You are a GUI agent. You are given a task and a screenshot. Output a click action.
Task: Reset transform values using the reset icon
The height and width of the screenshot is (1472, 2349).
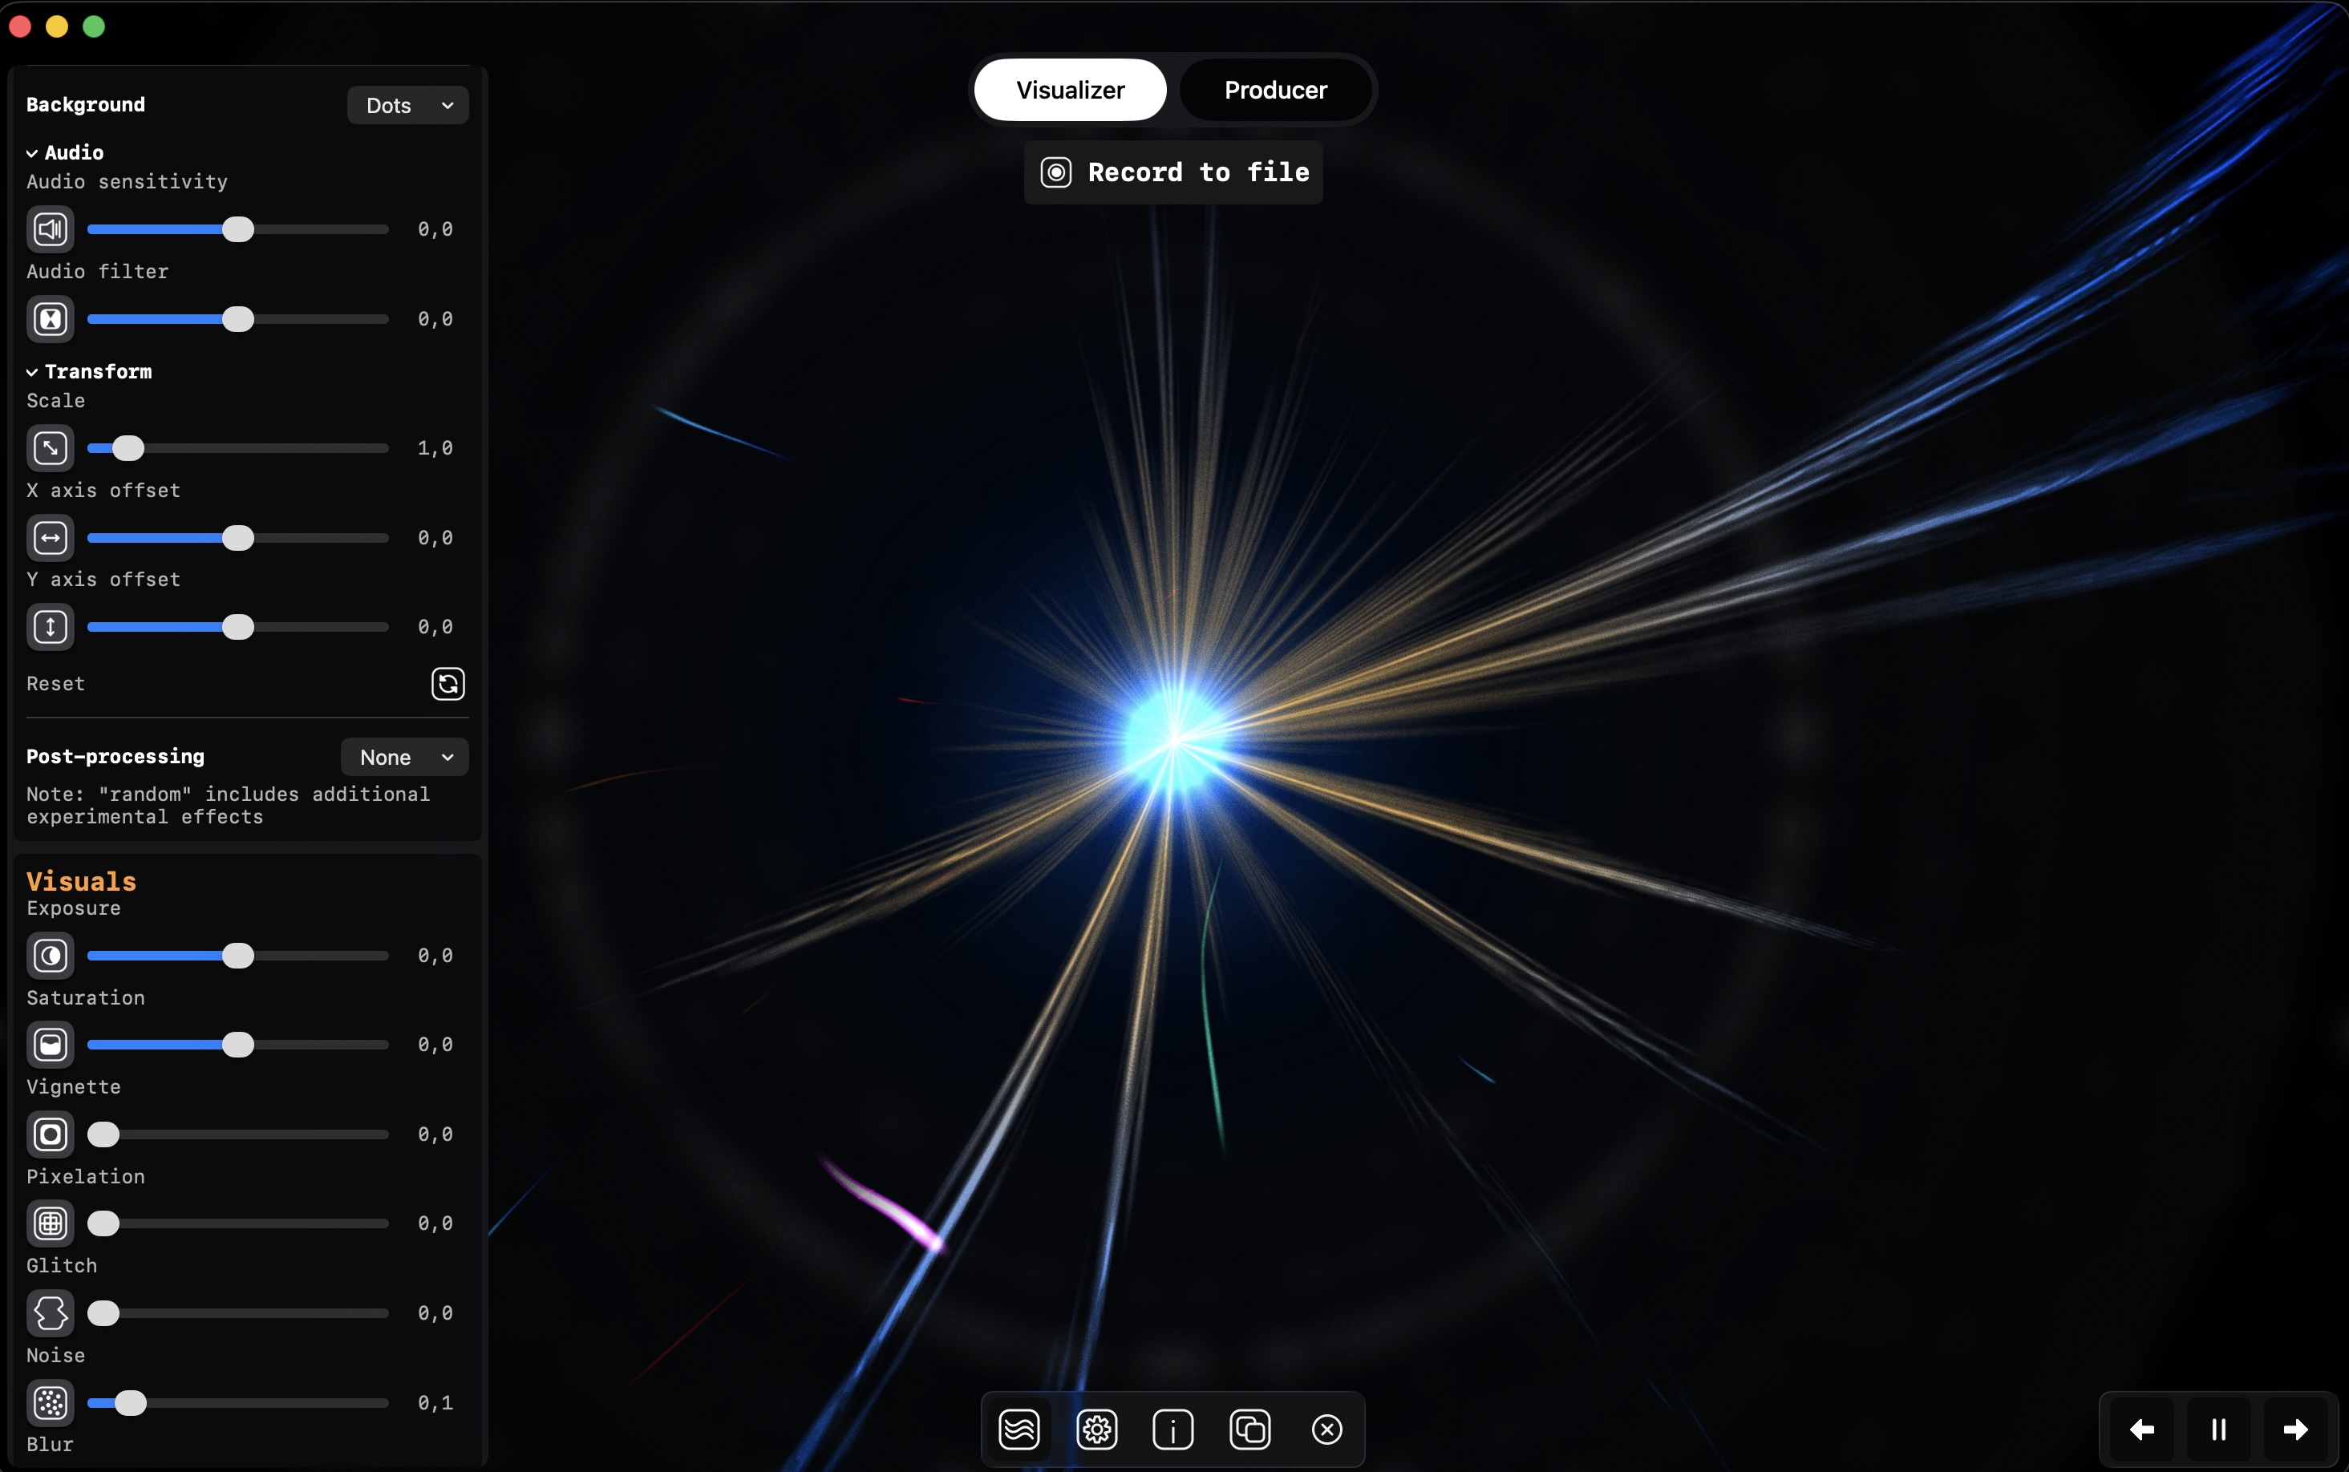446,683
